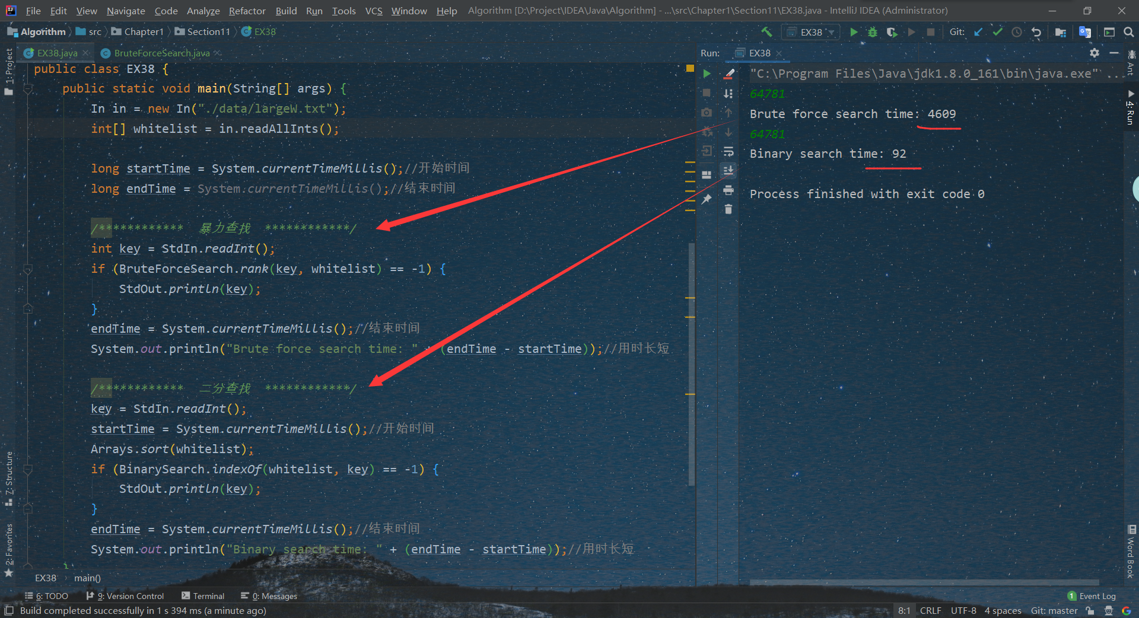The height and width of the screenshot is (618, 1139).
Task: Toggle the 4: Run tool window stripe
Action: click(1131, 107)
